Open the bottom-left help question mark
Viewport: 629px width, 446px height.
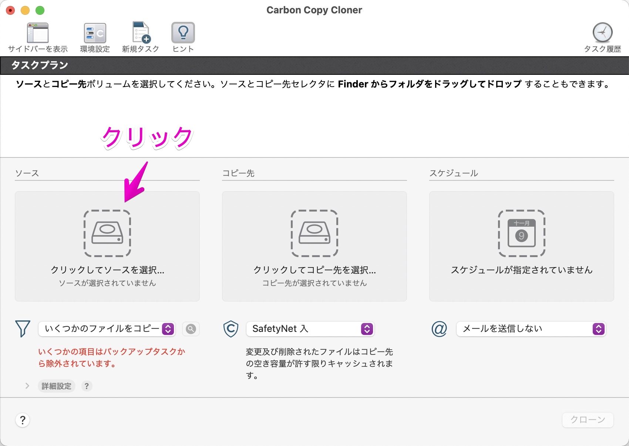pyautogui.click(x=23, y=420)
